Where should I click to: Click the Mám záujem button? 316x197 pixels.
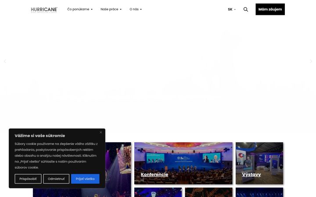(270, 9)
